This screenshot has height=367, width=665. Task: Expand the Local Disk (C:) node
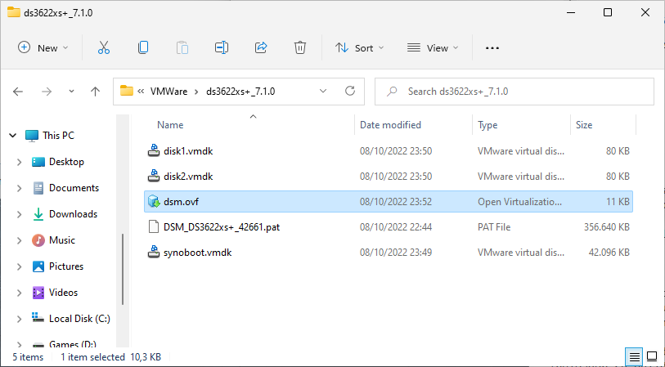19,319
